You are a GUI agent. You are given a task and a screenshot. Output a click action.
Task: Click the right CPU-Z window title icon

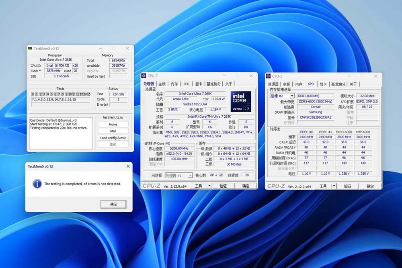point(268,76)
